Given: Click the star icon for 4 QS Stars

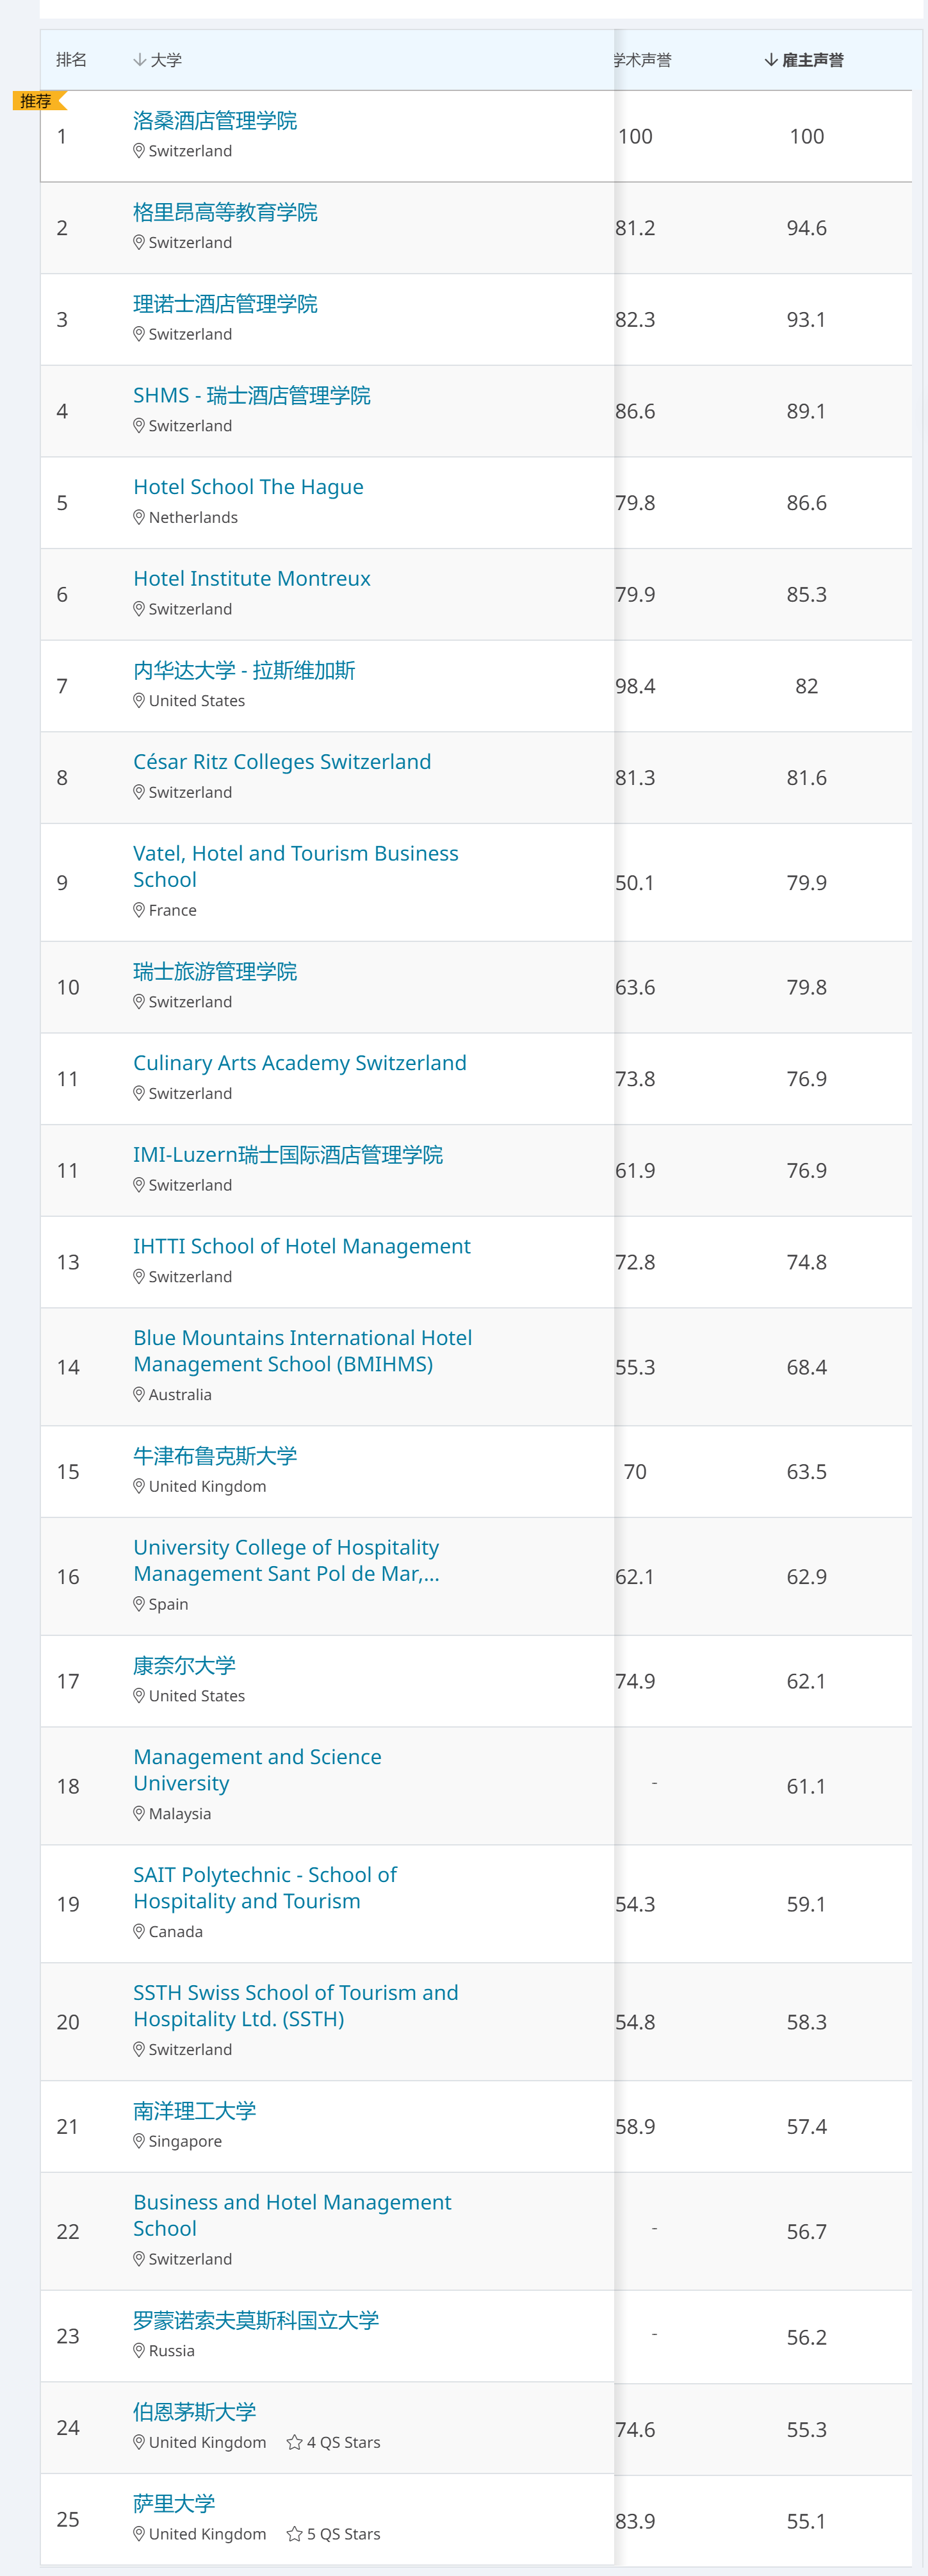Looking at the screenshot, I should (x=295, y=2442).
